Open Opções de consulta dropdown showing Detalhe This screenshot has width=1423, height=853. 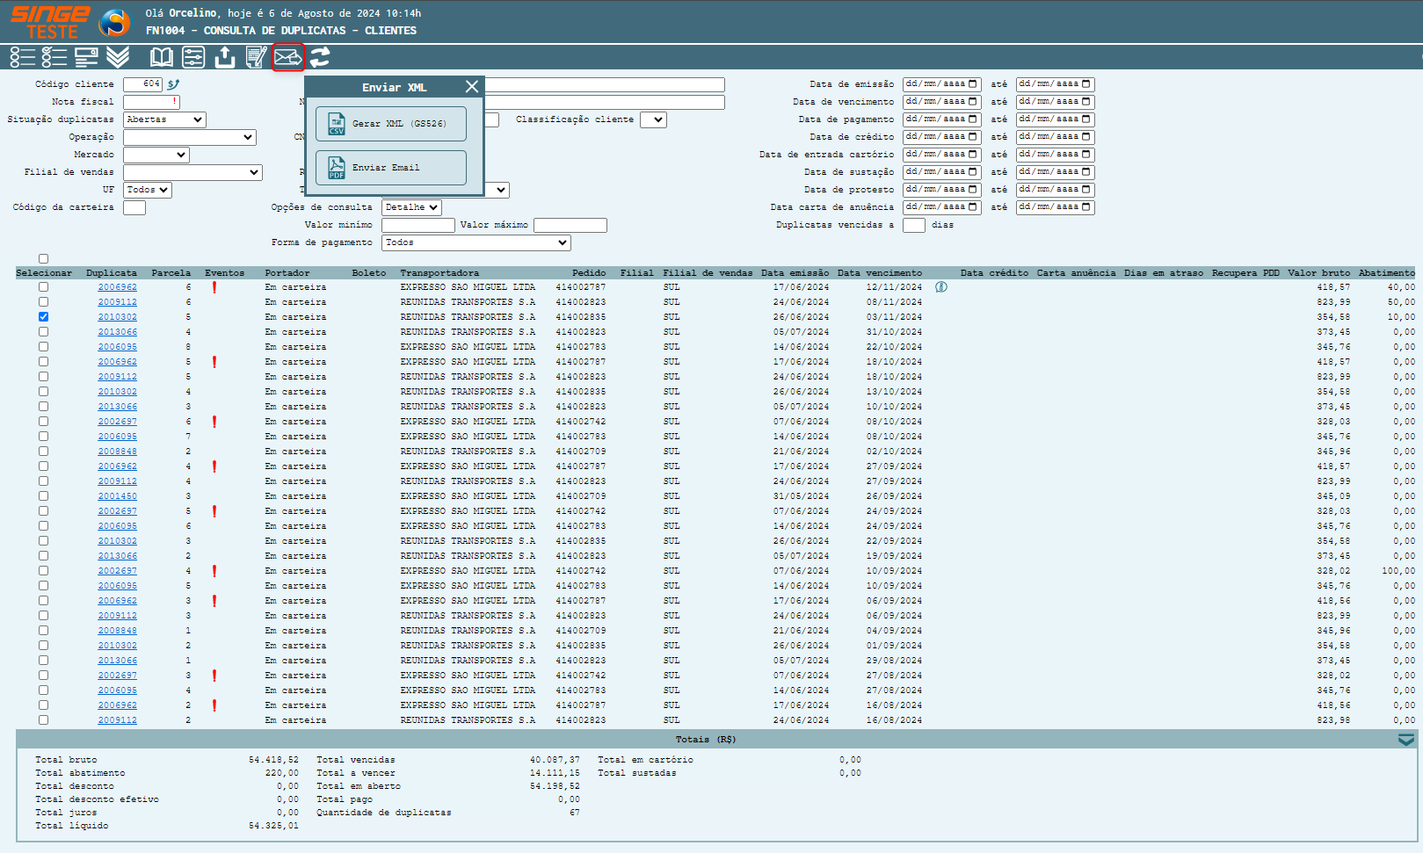pos(411,207)
